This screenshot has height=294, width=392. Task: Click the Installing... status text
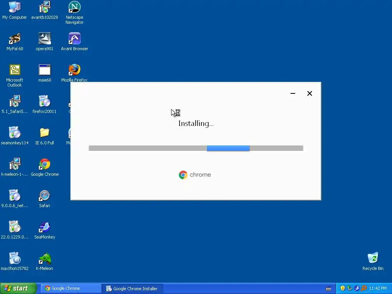tap(196, 124)
